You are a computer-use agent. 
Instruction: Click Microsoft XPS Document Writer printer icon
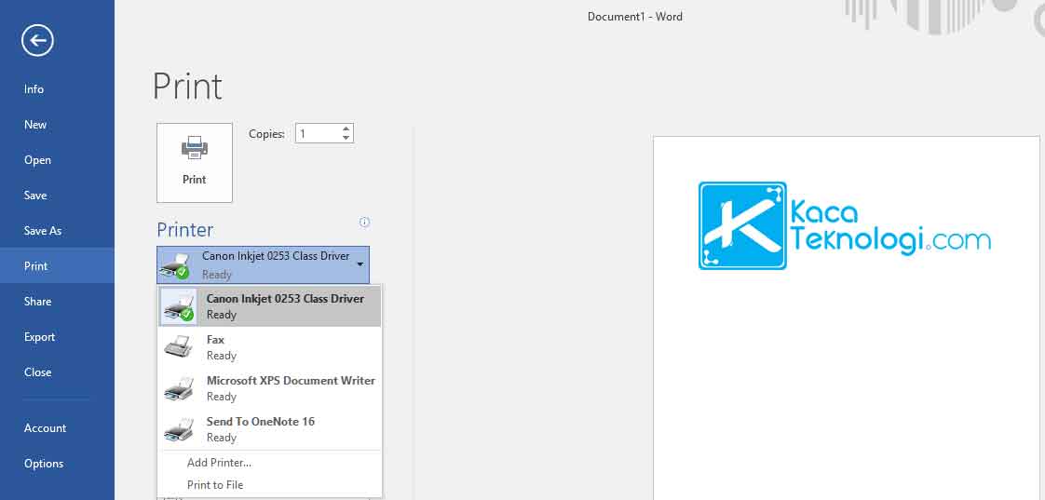[x=179, y=388]
